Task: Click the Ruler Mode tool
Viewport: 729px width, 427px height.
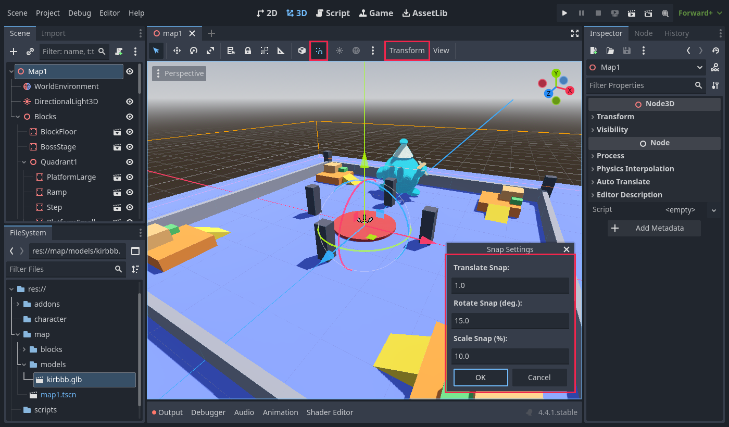Action: coord(281,51)
